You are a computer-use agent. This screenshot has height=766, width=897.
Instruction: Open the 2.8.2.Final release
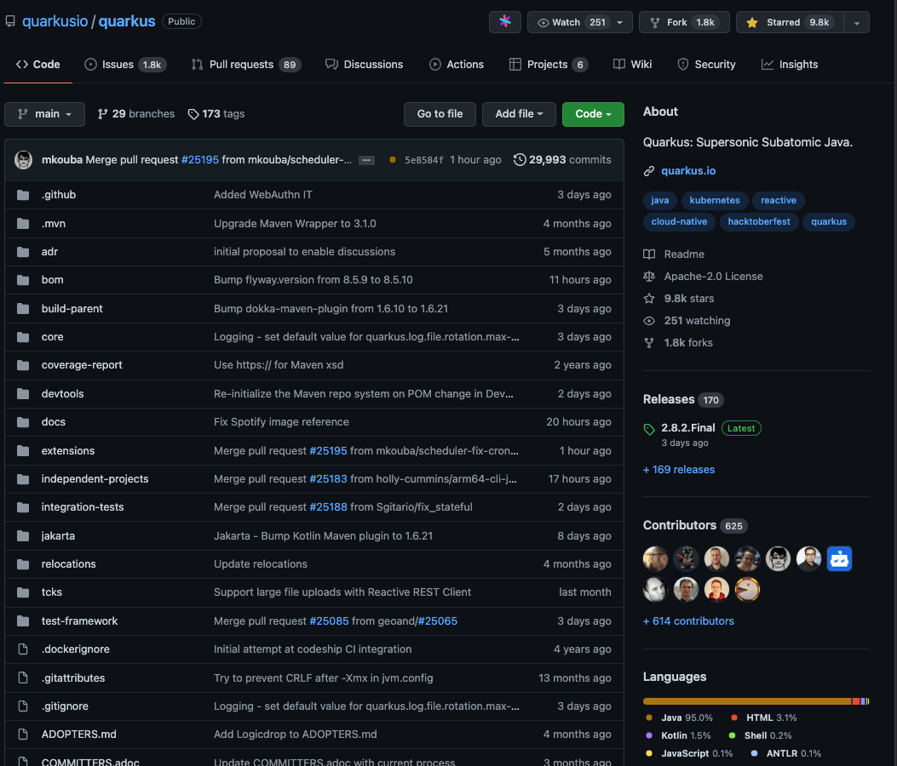[688, 428]
